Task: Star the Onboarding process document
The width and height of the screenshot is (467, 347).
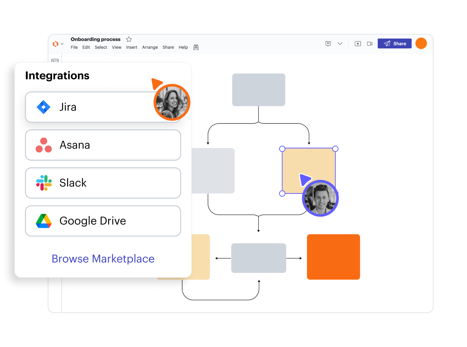Action: pos(129,39)
